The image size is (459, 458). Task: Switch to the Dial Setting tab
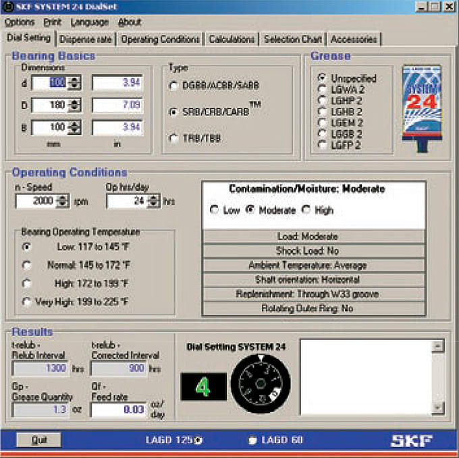point(28,38)
